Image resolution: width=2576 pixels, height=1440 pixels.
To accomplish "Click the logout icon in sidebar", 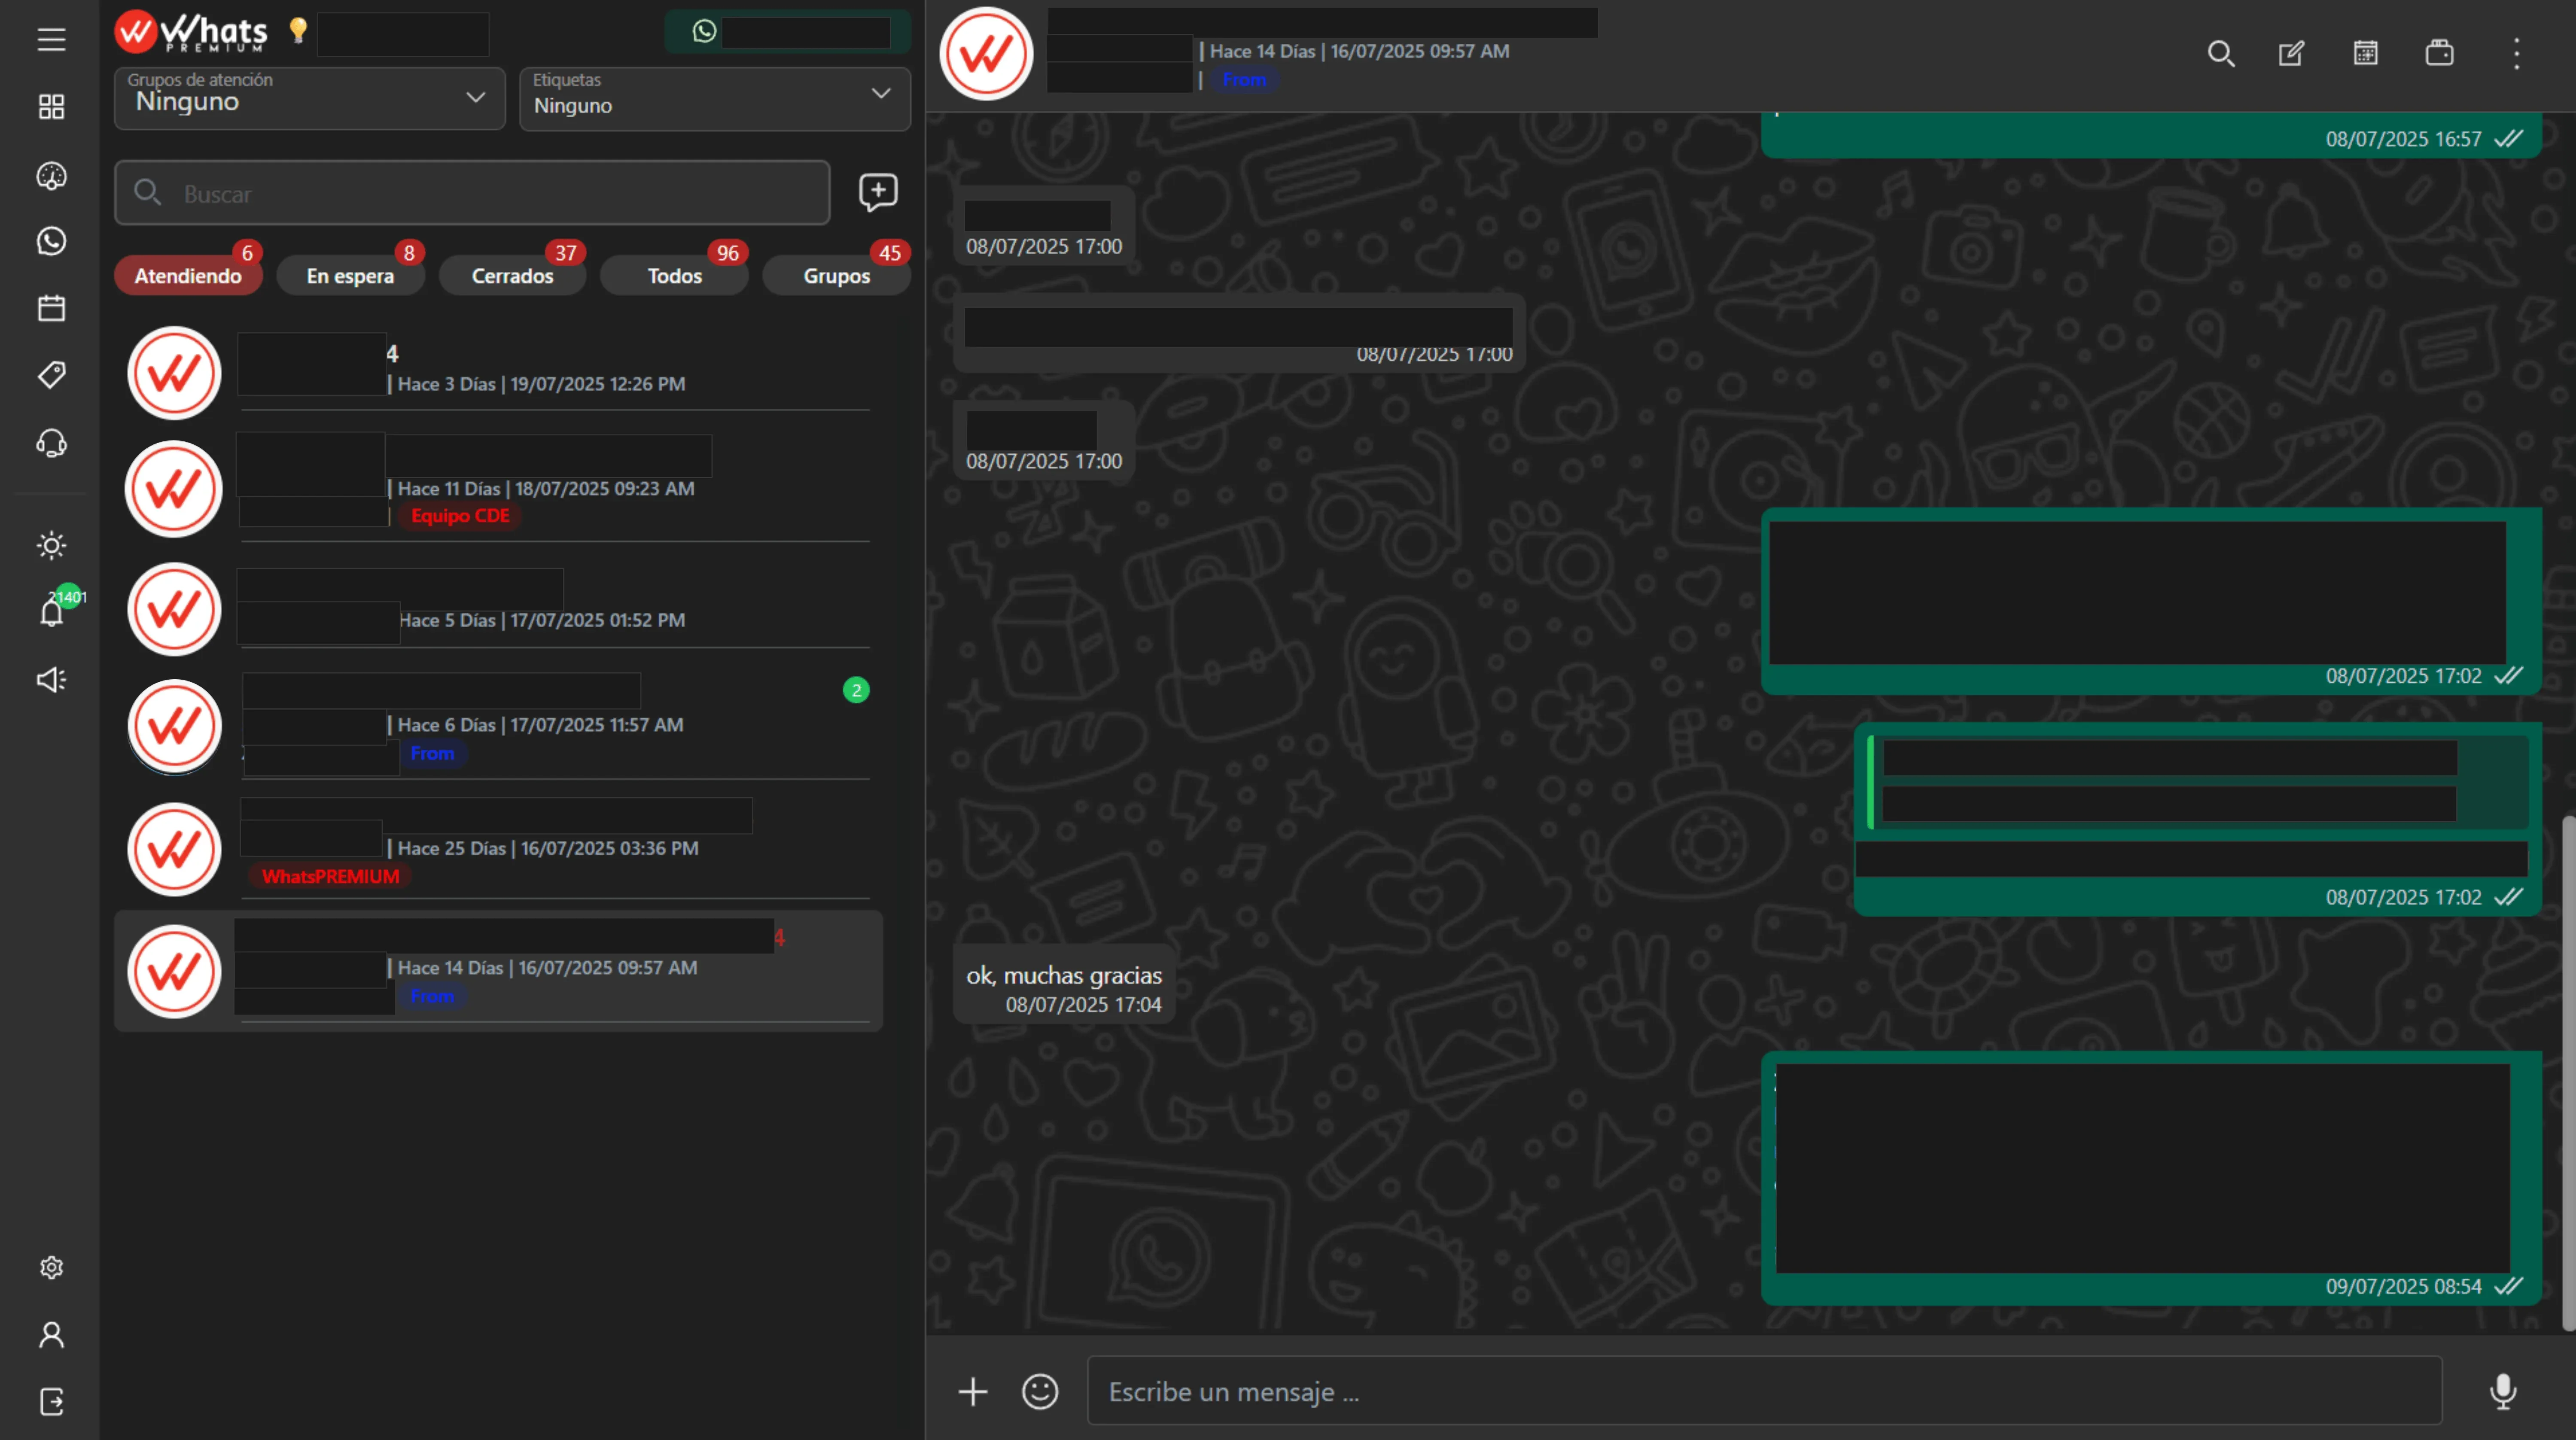I will point(51,1402).
